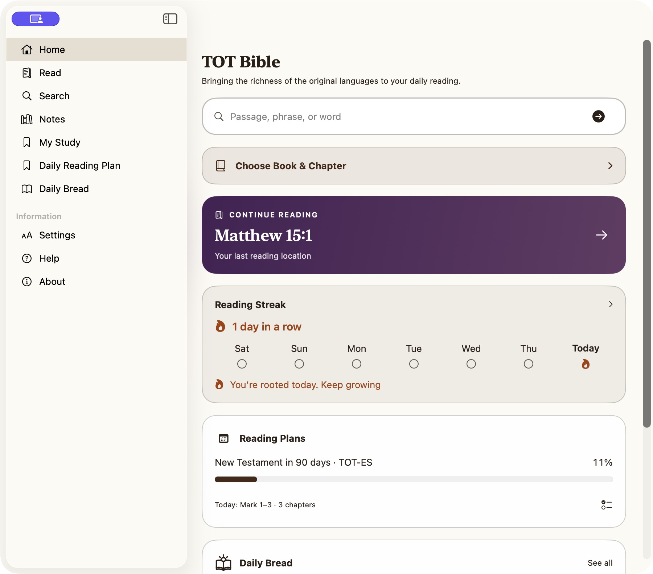Image resolution: width=653 pixels, height=574 pixels.
Task: Open Matthew 15:1 last reading location
Action: pyautogui.click(x=414, y=235)
